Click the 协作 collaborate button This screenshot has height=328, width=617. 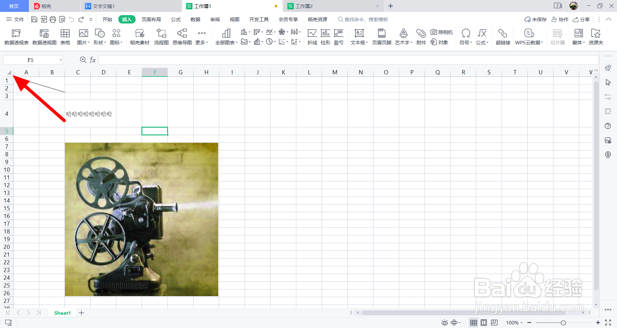[560, 19]
